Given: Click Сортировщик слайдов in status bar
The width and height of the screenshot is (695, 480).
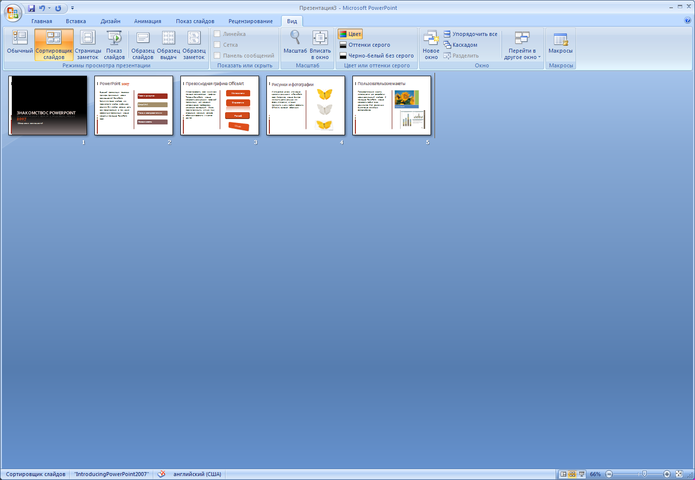Looking at the screenshot, I should pos(35,474).
